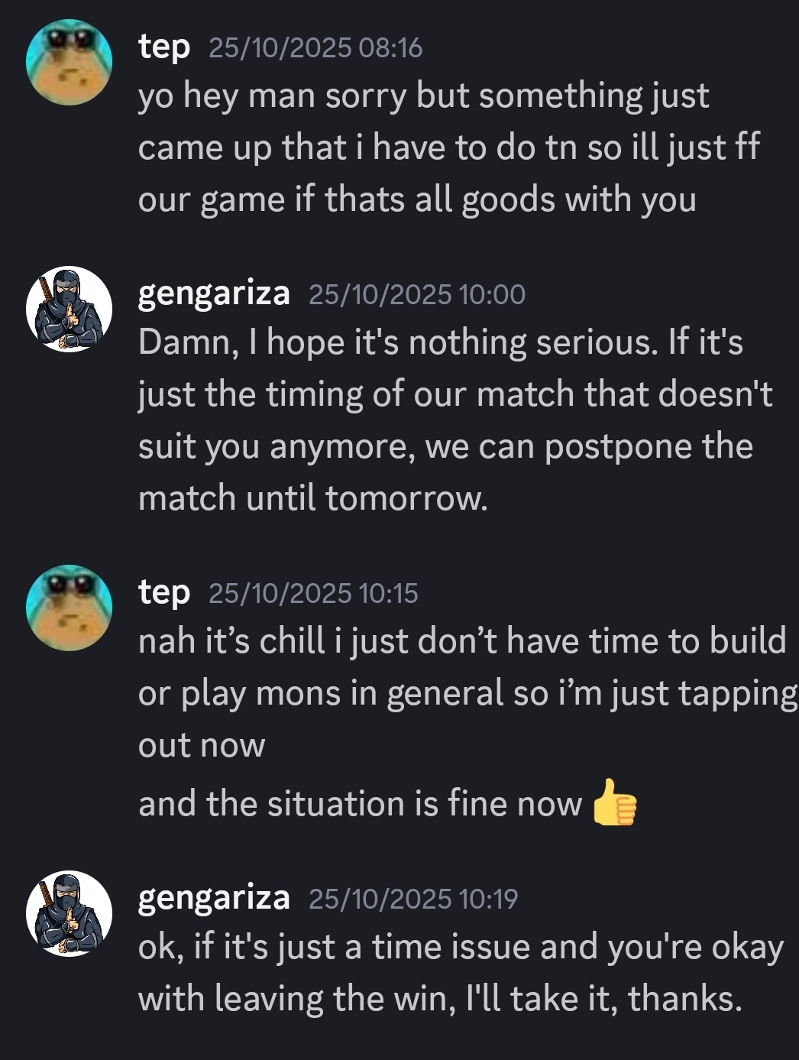Screen dimensions: 799x1060
Task: Click the gengariza username on the 10:00 message
Action: (x=214, y=293)
